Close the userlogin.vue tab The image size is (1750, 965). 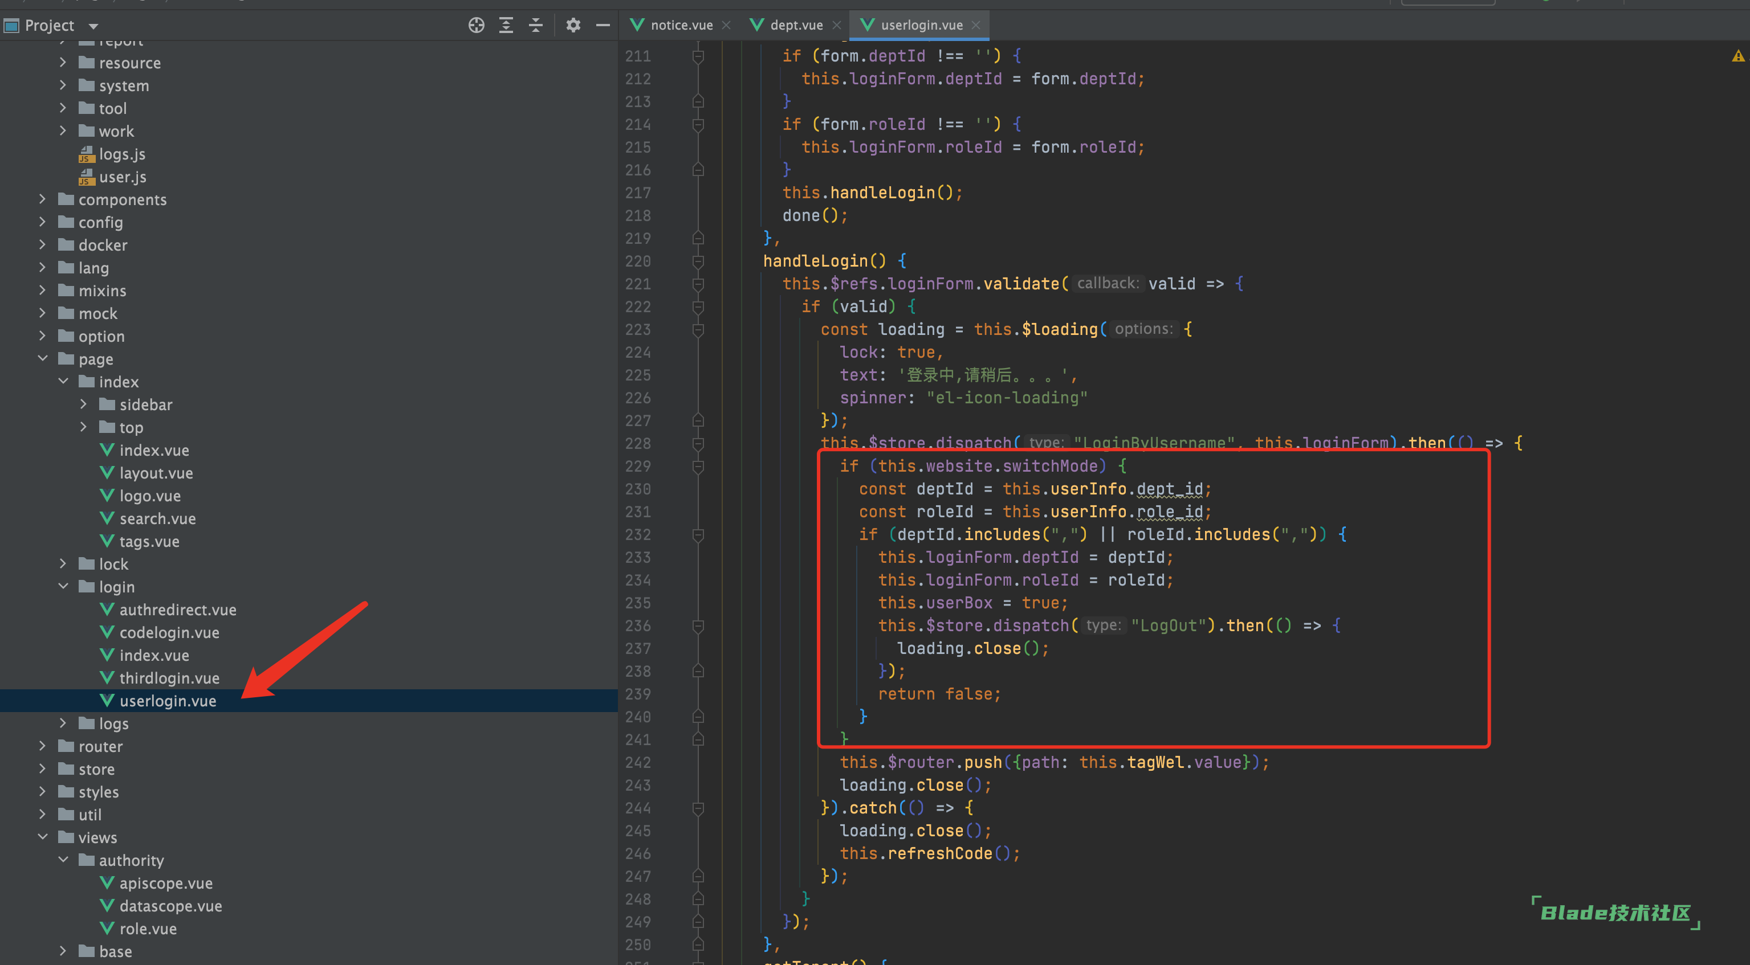click(976, 25)
